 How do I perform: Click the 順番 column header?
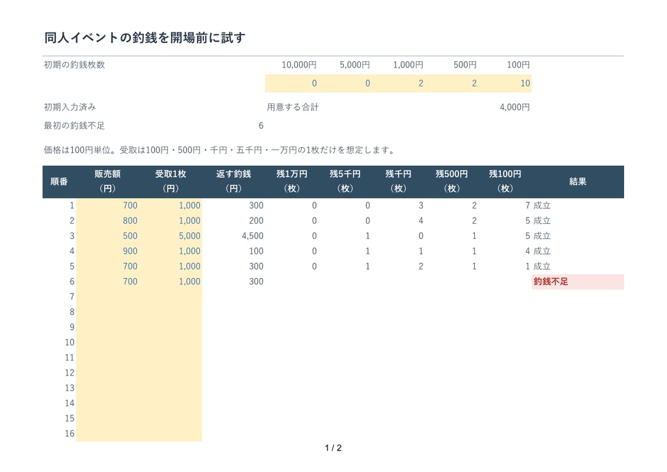click(59, 182)
